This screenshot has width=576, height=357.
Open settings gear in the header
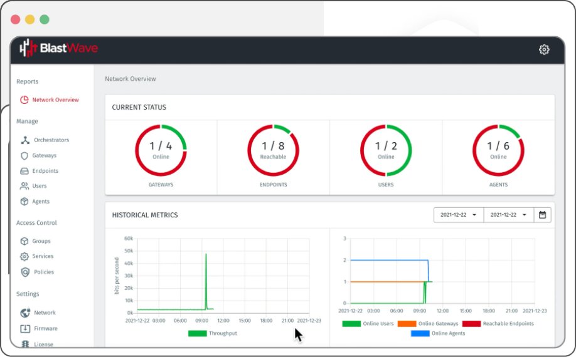coord(544,49)
